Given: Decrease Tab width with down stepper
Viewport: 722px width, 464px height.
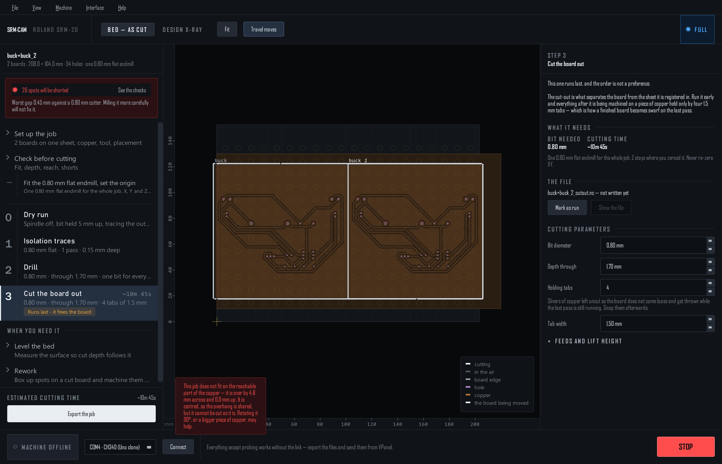Looking at the screenshot, I should [x=710, y=328].
